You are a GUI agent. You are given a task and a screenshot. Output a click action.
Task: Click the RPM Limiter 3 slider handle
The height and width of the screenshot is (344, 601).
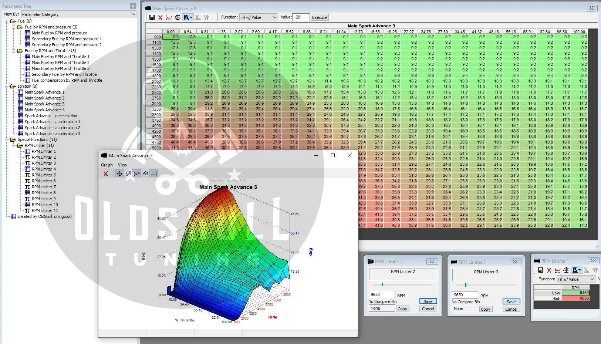tap(465, 285)
